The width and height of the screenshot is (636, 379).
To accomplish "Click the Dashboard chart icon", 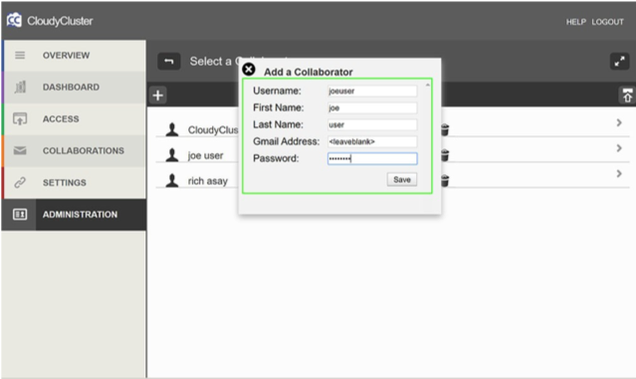I will click(20, 87).
